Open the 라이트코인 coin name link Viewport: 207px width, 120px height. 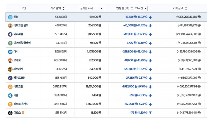pyautogui.click(x=19, y=78)
